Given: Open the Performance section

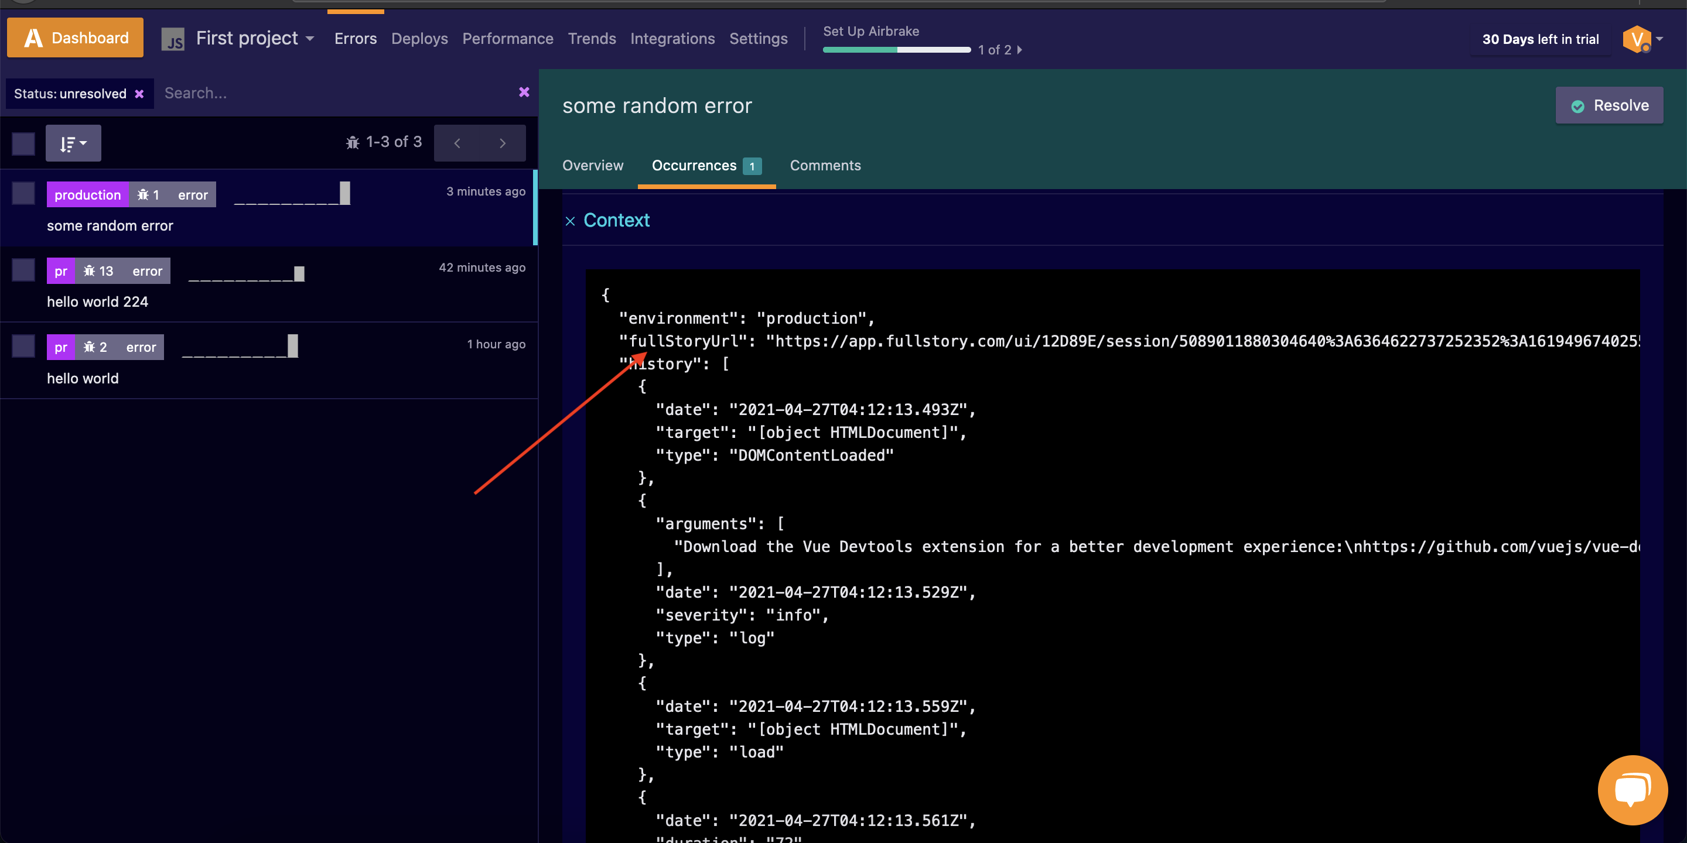Looking at the screenshot, I should click(x=507, y=39).
